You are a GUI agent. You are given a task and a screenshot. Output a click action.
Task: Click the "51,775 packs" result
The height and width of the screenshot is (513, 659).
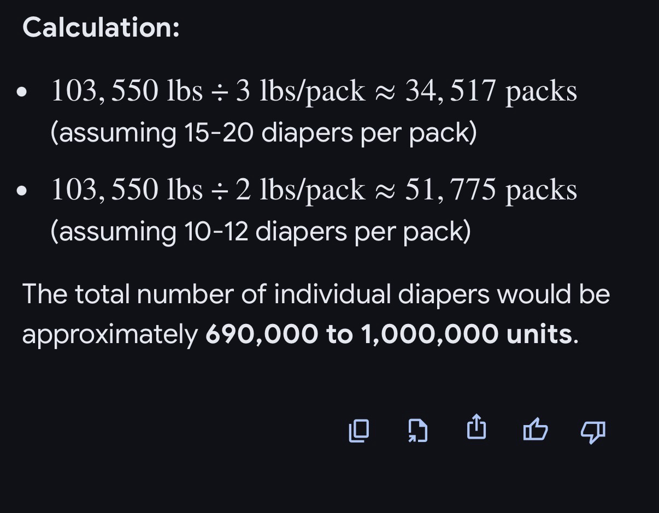click(x=491, y=190)
